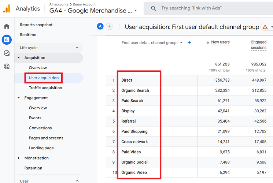Viewport: 273px width, 183px height.
Task: Select the Reports bar-chart icon
Action: pos(7,40)
